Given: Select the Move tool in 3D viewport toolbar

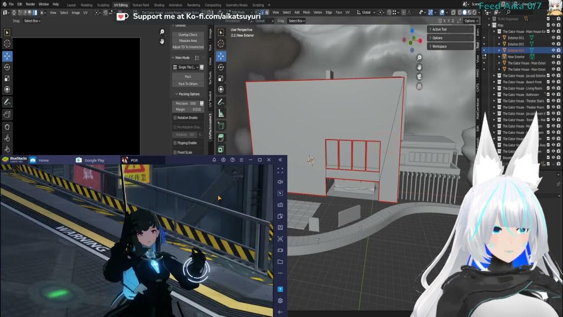Looking at the screenshot, I should pyautogui.click(x=221, y=56).
